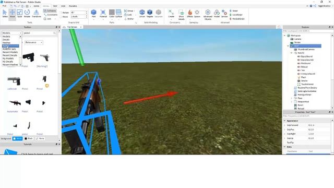Choose Decals in category list
The height and width of the screenshot is (188, 334).
tap(6, 40)
